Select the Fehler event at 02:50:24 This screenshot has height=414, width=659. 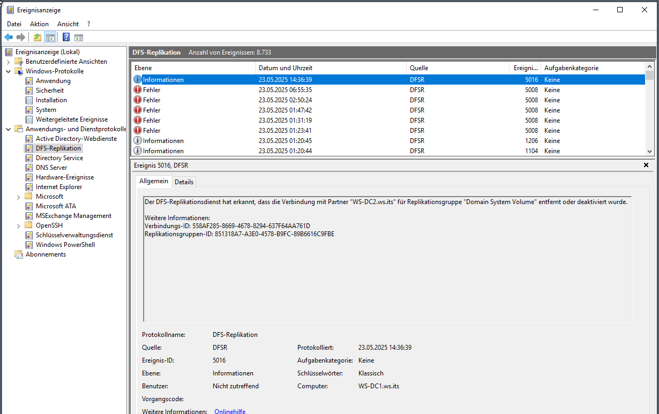(x=388, y=100)
